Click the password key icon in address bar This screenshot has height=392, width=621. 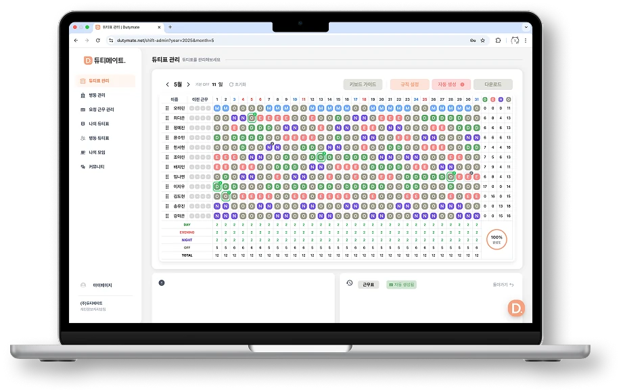(x=473, y=41)
